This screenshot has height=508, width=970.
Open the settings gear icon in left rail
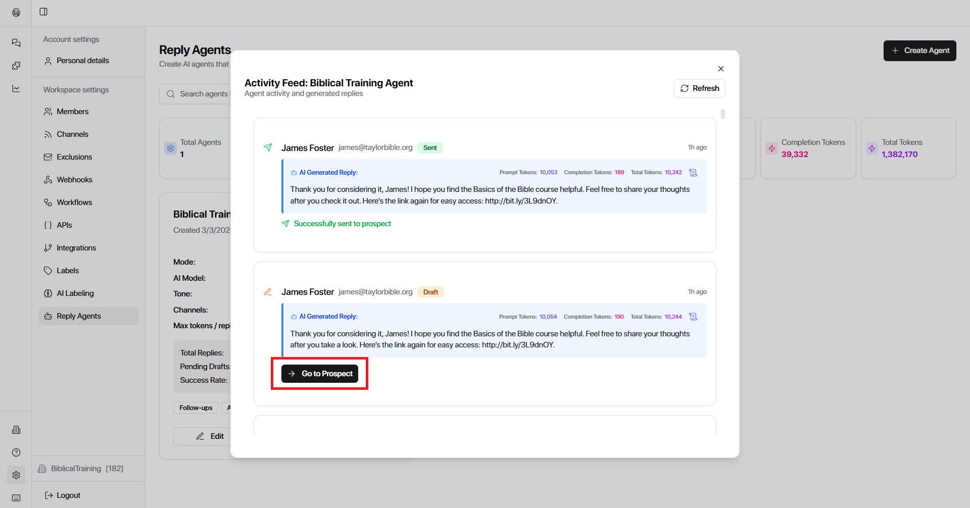click(x=16, y=475)
